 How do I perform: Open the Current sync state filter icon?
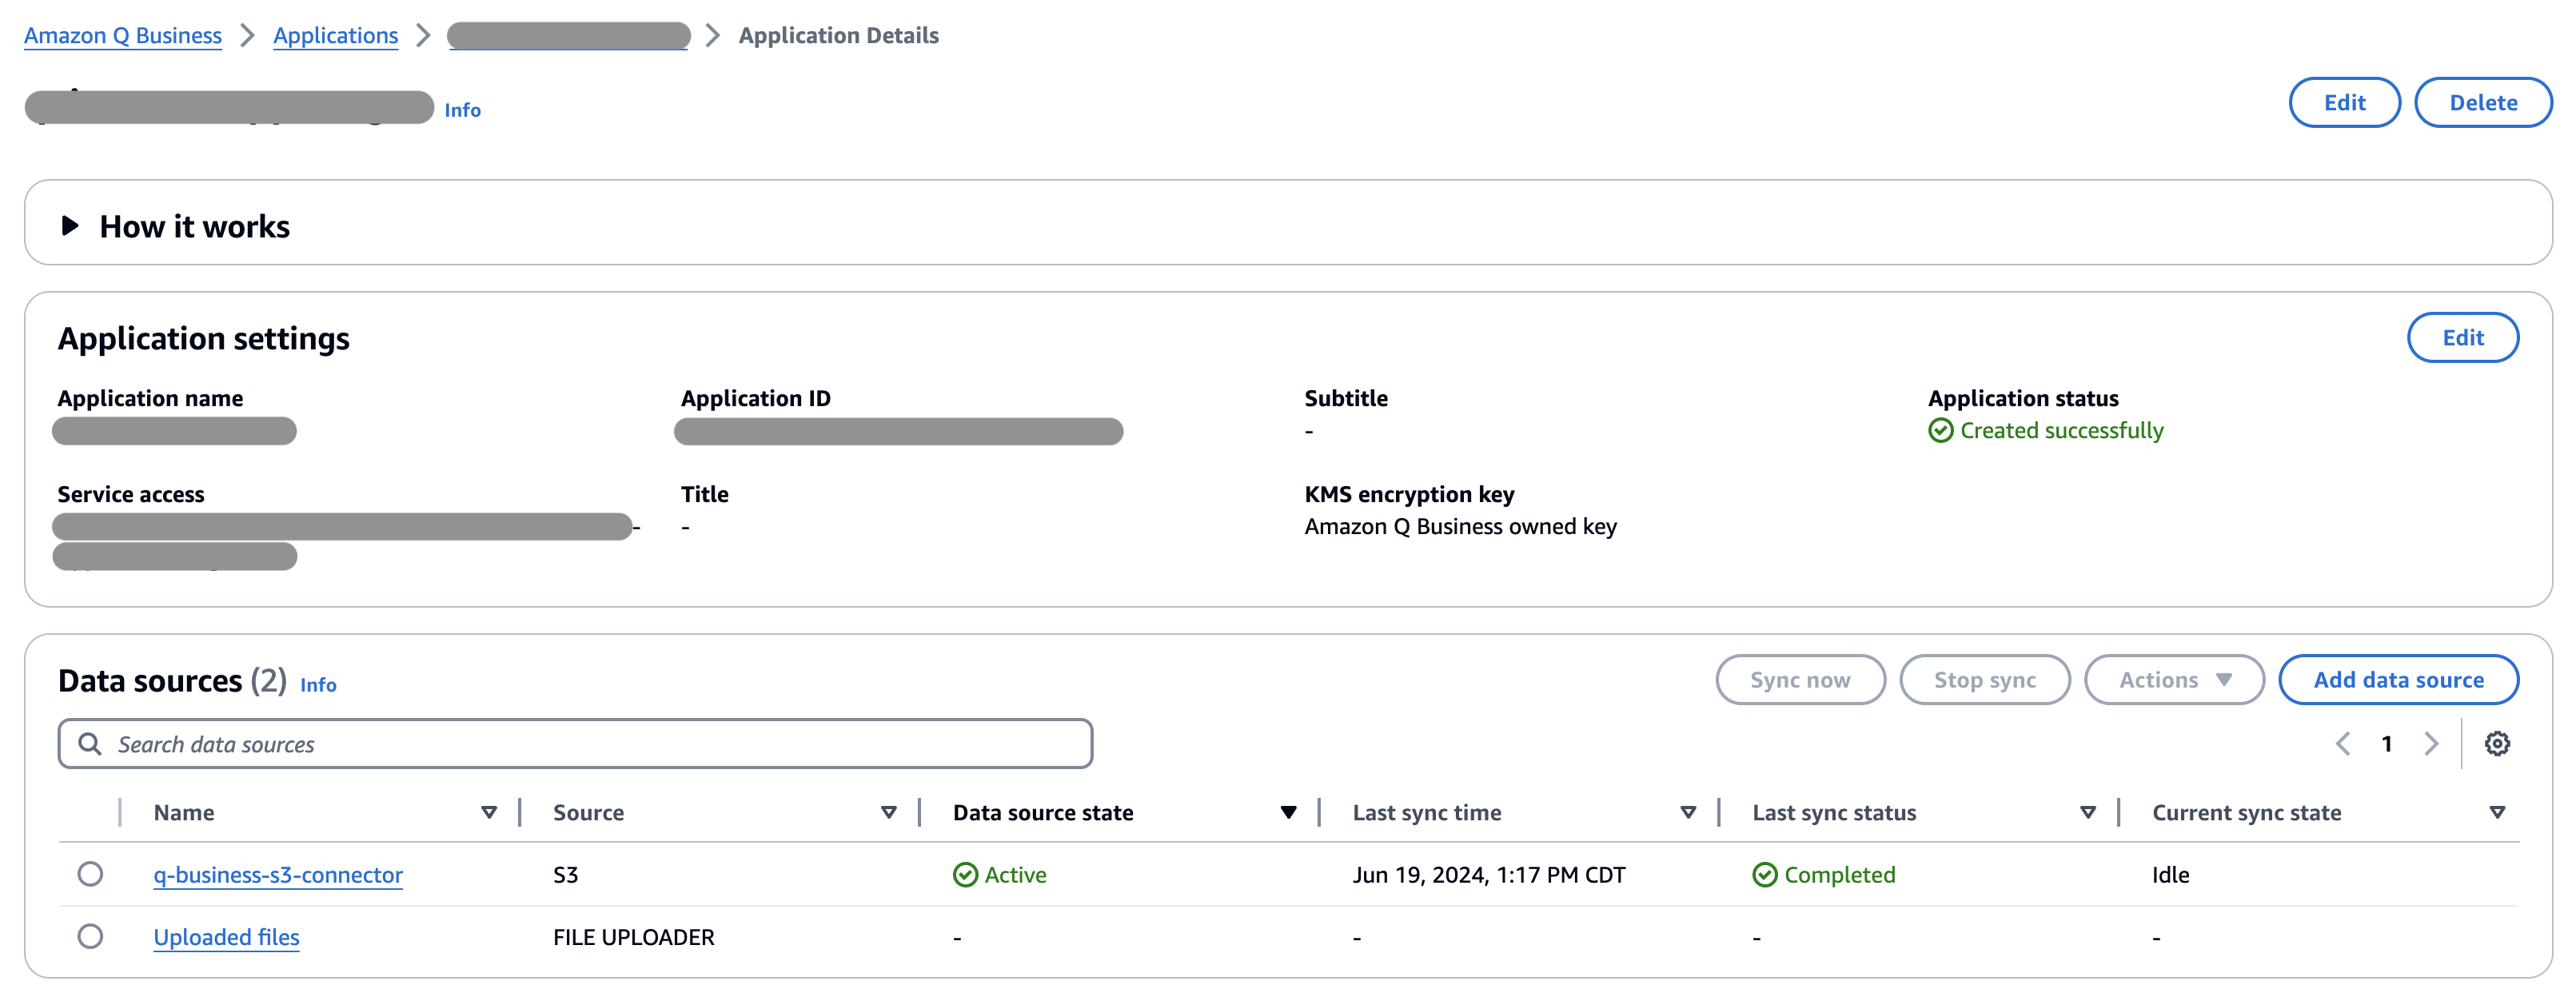click(2499, 812)
